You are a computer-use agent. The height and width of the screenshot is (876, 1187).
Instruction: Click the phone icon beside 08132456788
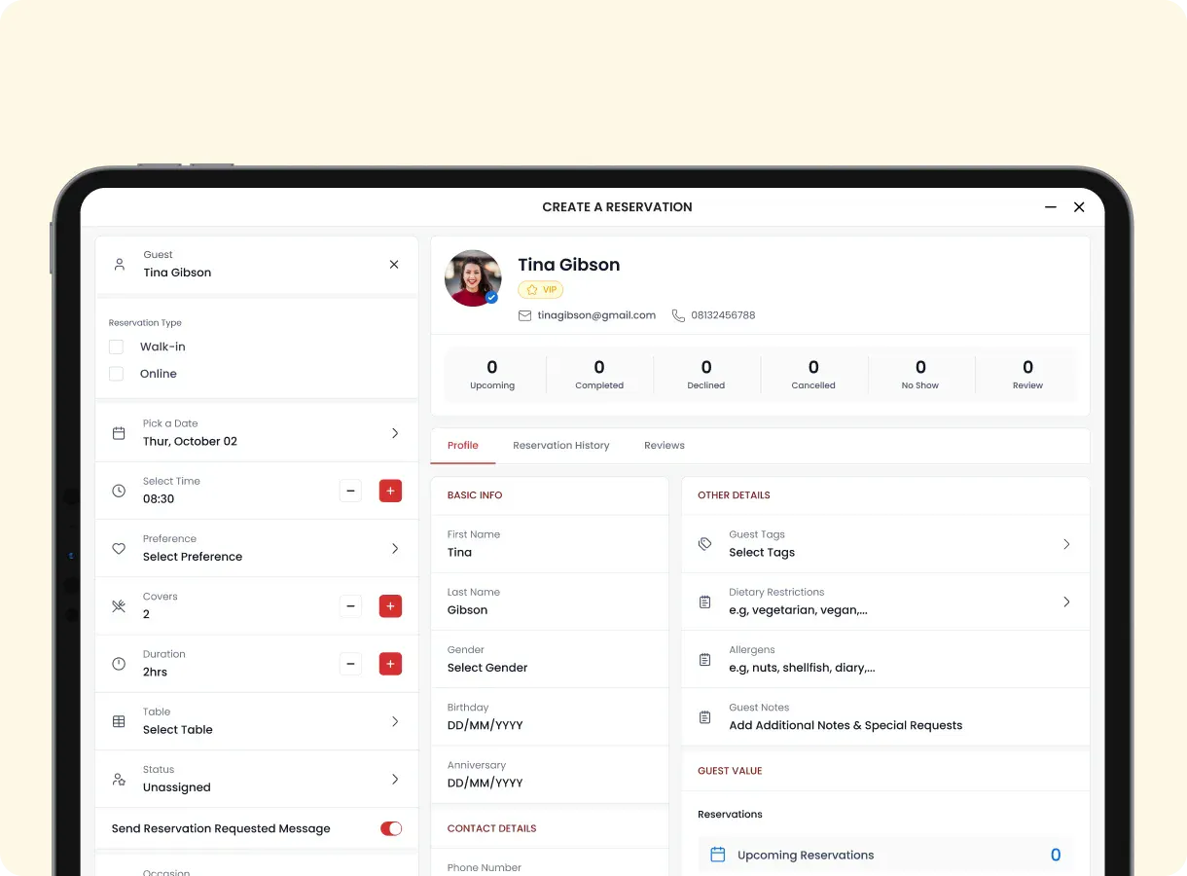point(678,315)
